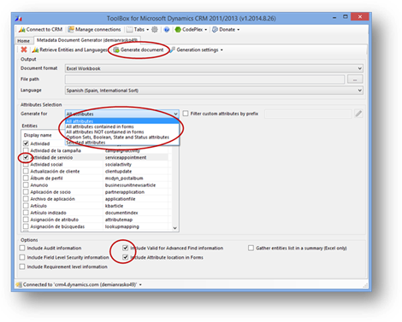Open the Tabs dropdown menu
The width and height of the screenshot is (402, 322).
pyautogui.click(x=138, y=29)
